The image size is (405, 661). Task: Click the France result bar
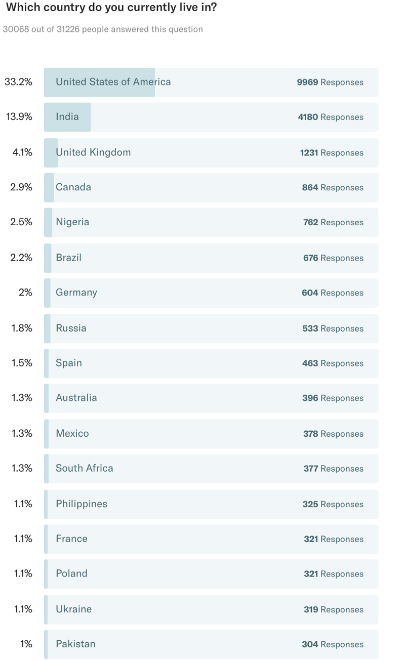pos(211,539)
